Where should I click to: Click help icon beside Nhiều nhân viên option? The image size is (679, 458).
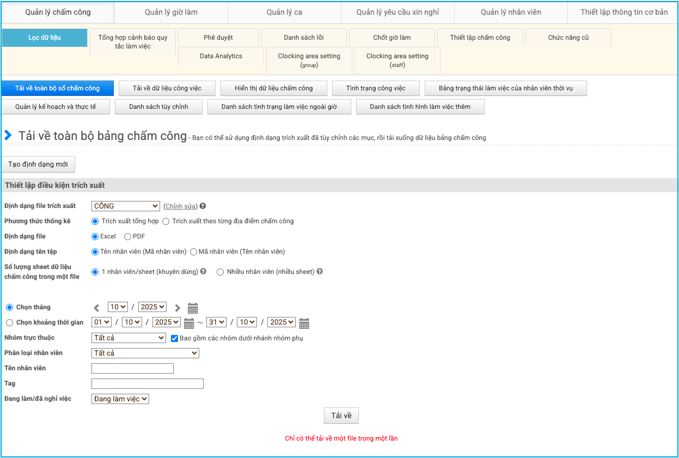click(x=320, y=271)
